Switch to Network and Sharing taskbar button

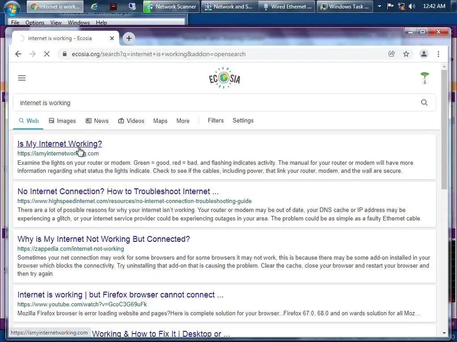[230, 6]
